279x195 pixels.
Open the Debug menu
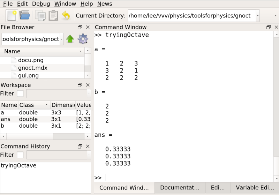pyautogui.click(x=41, y=4)
